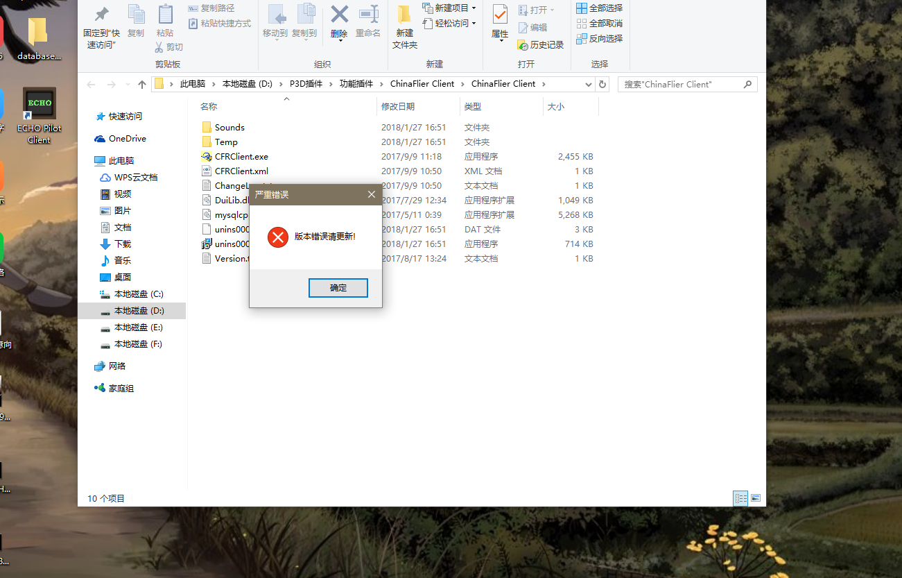Screen dimensions: 902x578
Task: Click 本地磁盘 (D:) in the address breadcrumb
Action: [x=247, y=84]
